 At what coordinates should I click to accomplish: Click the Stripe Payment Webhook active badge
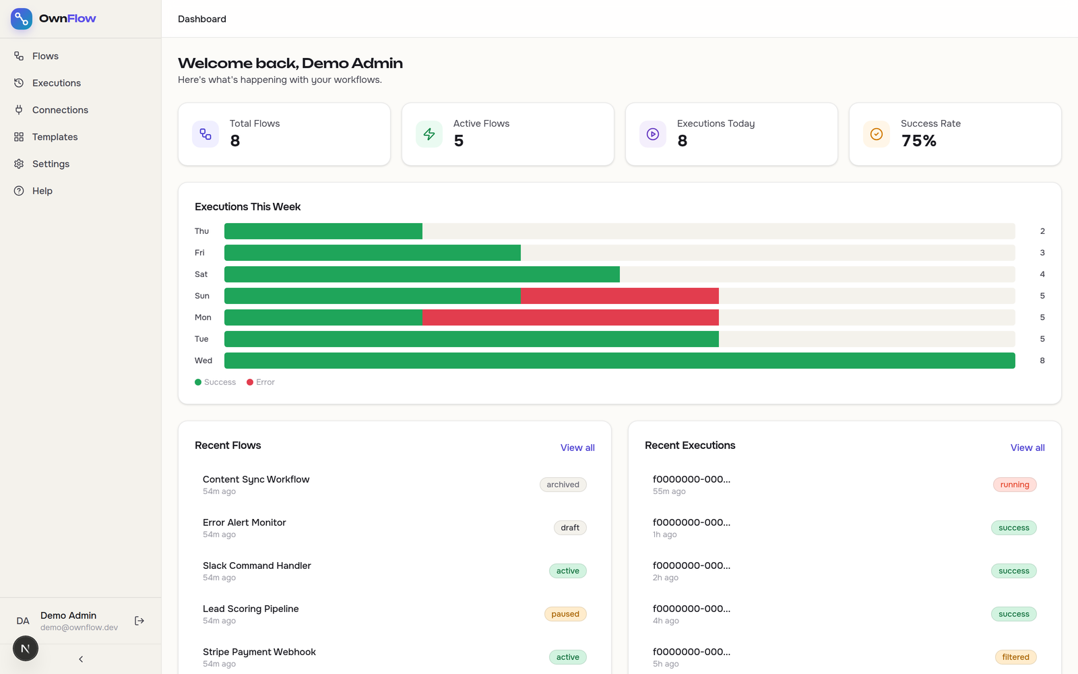pos(568,657)
